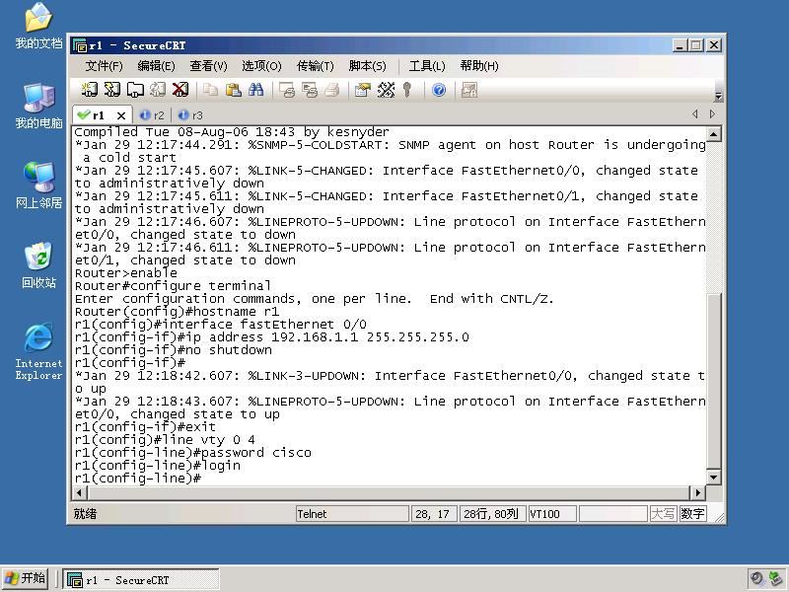Click '28行, 80列' status entry

490,514
